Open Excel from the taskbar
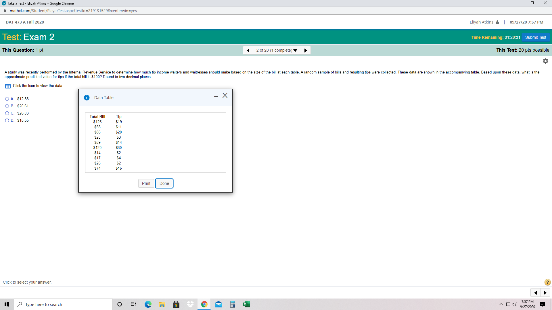552x310 pixels. [x=247, y=304]
